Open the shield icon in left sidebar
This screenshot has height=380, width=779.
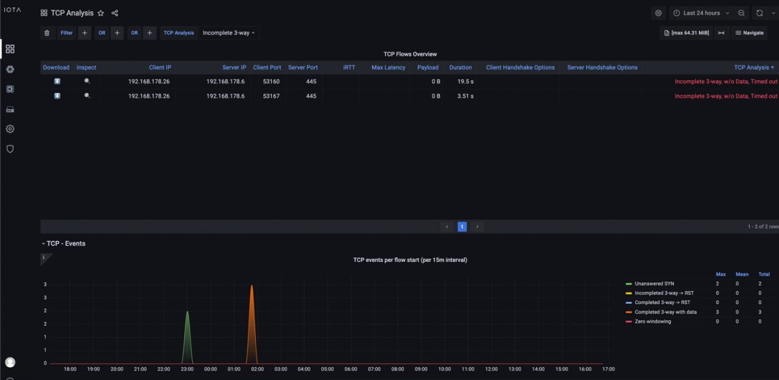pyautogui.click(x=10, y=149)
